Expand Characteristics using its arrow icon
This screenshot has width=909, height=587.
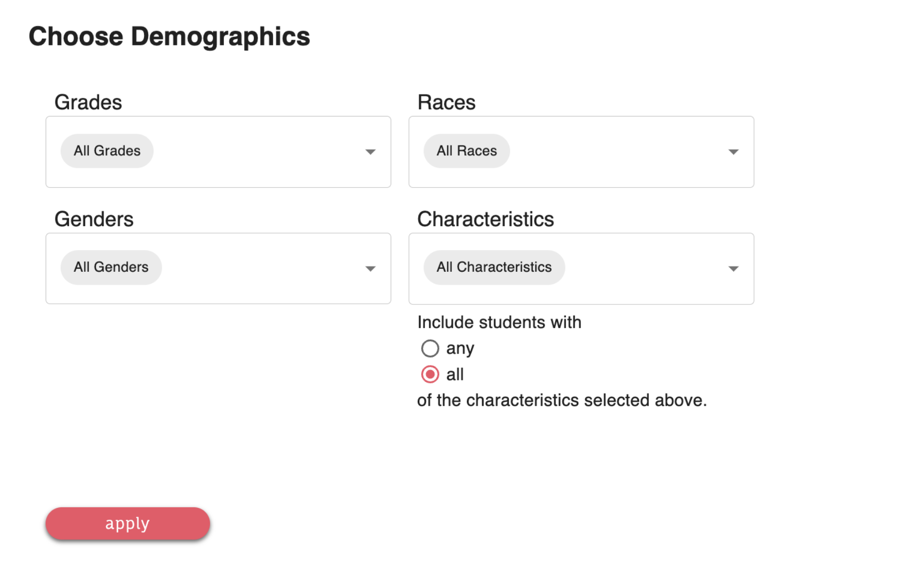pyautogui.click(x=733, y=268)
